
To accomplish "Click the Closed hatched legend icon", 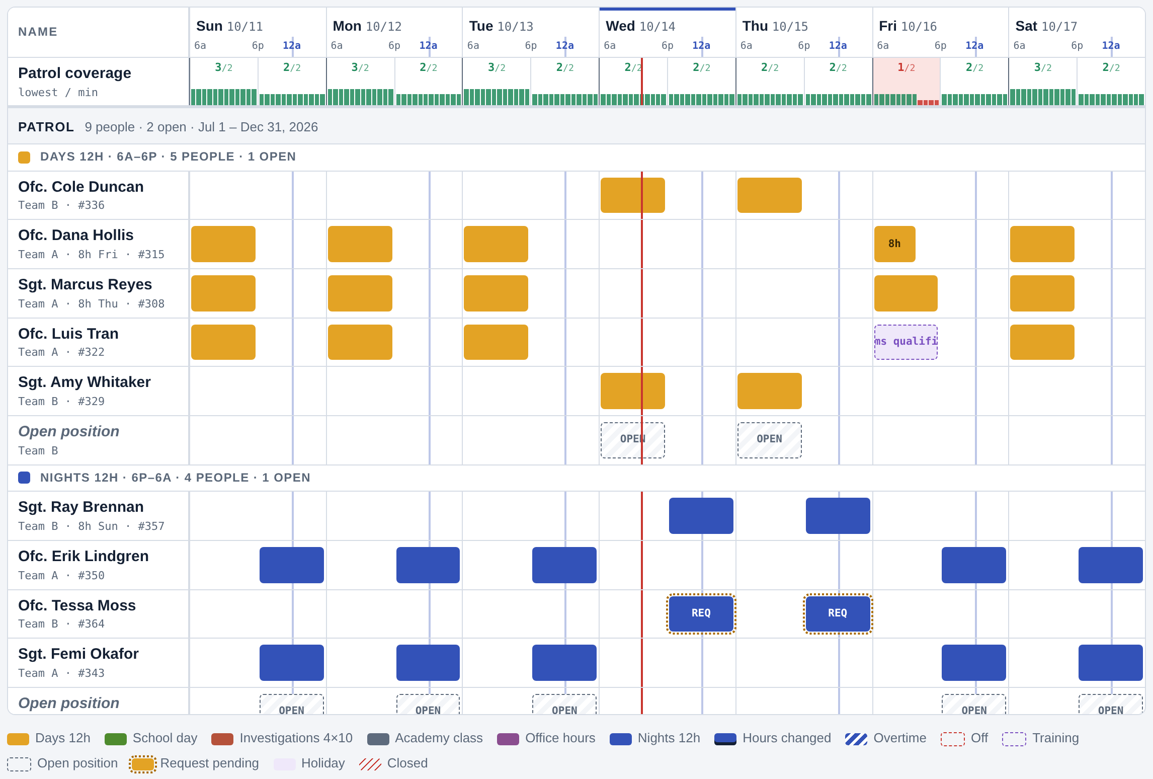I will coord(370,764).
